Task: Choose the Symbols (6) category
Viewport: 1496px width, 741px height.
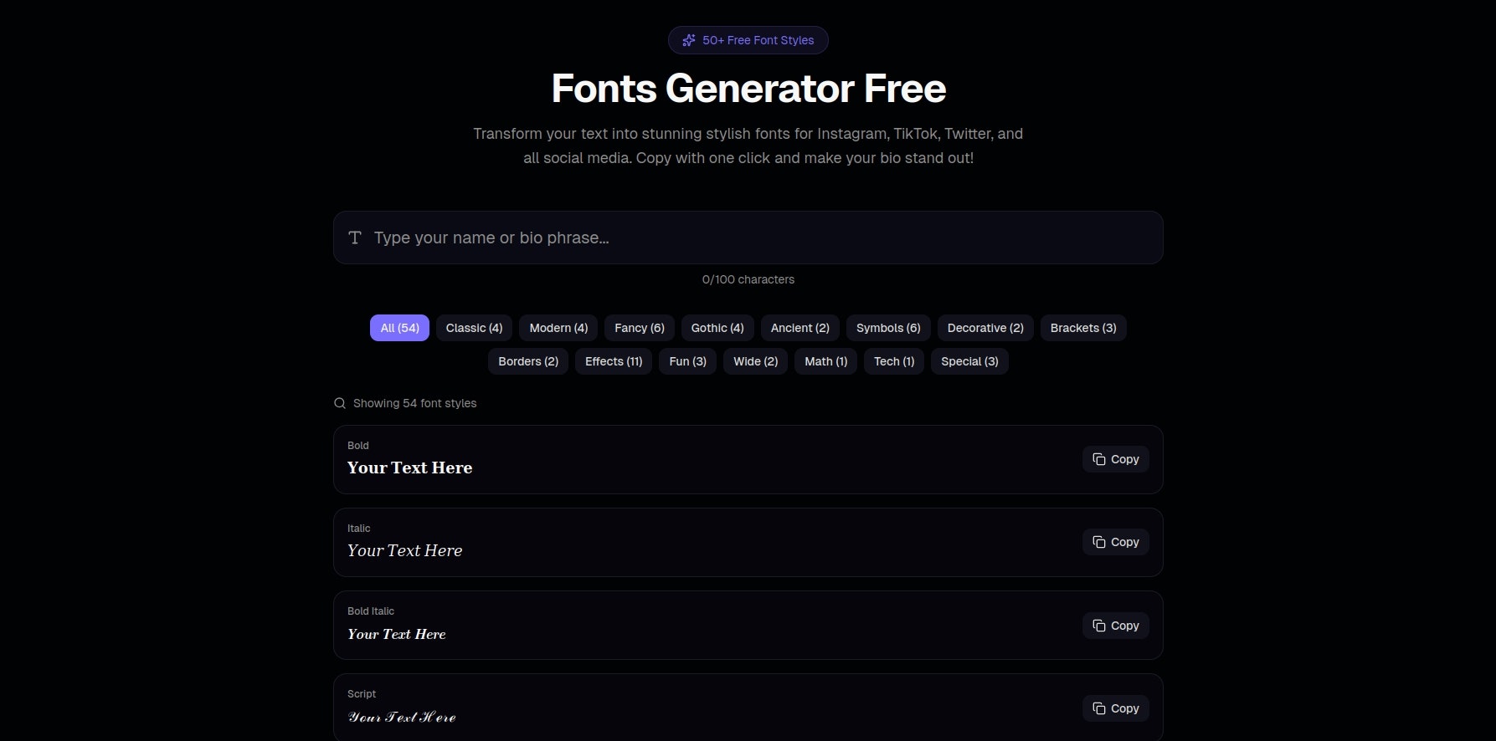Action: (888, 328)
